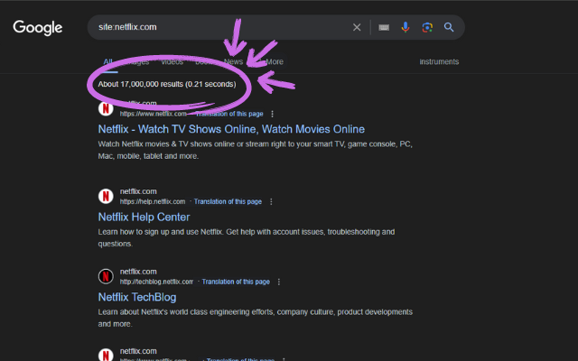The width and height of the screenshot is (578, 361).
Task: Open the Instruments search tools
Action: coord(439,61)
